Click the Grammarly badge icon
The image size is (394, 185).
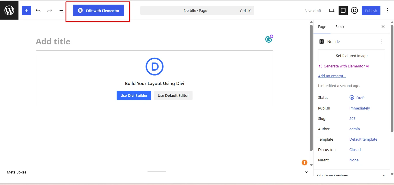pyautogui.click(x=269, y=39)
